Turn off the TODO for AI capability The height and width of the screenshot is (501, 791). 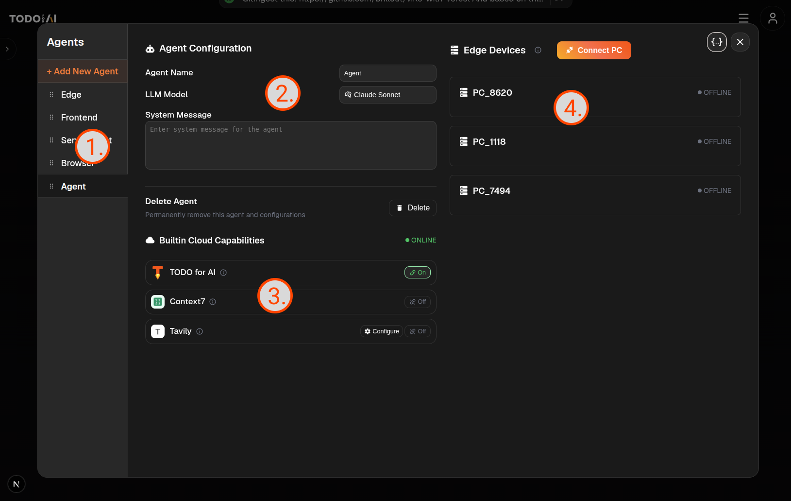[x=417, y=273]
